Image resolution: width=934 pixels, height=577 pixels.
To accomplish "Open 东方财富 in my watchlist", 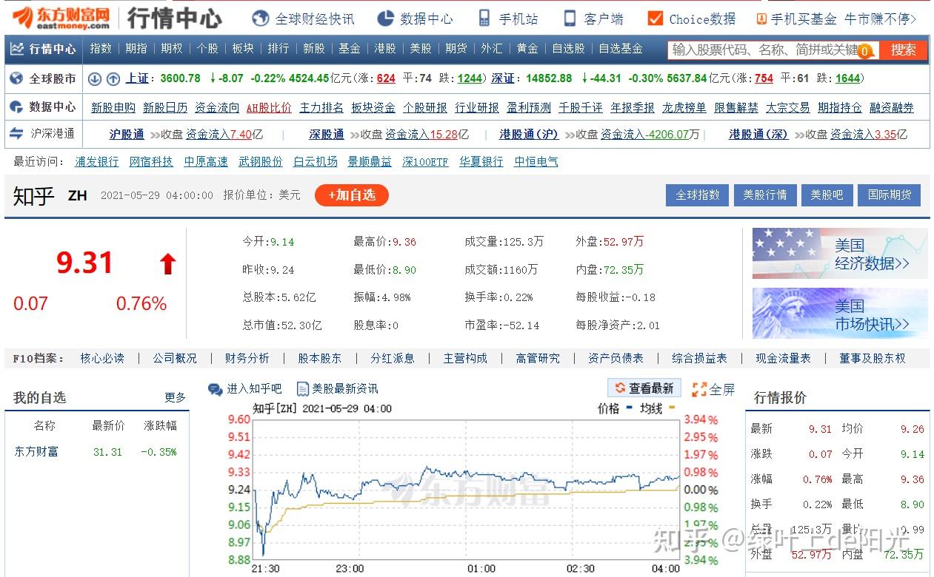I will pos(36,452).
